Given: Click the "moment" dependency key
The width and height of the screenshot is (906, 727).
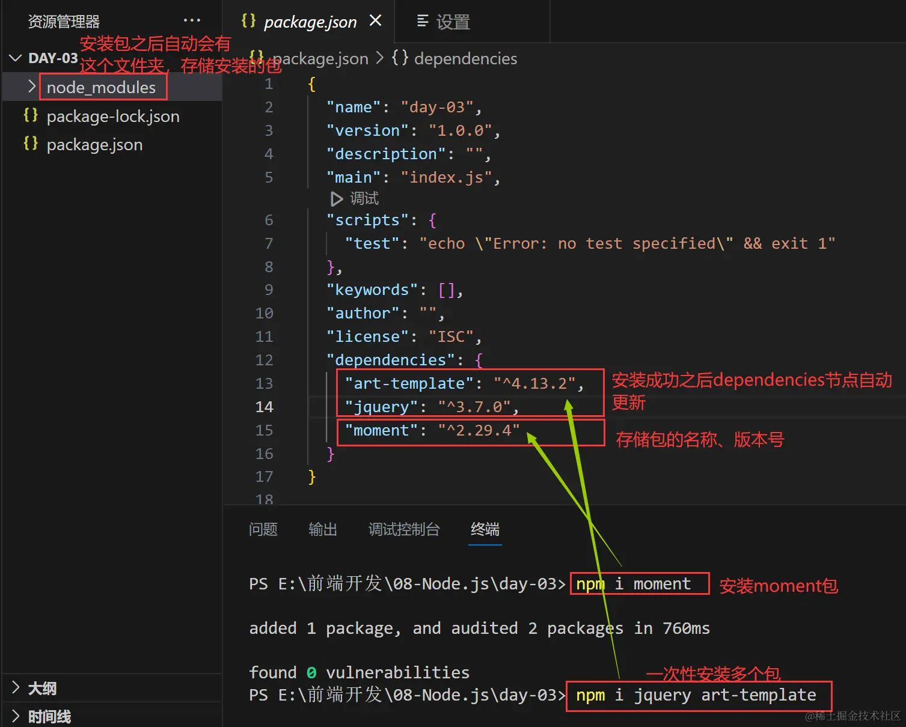Looking at the screenshot, I should [382, 430].
